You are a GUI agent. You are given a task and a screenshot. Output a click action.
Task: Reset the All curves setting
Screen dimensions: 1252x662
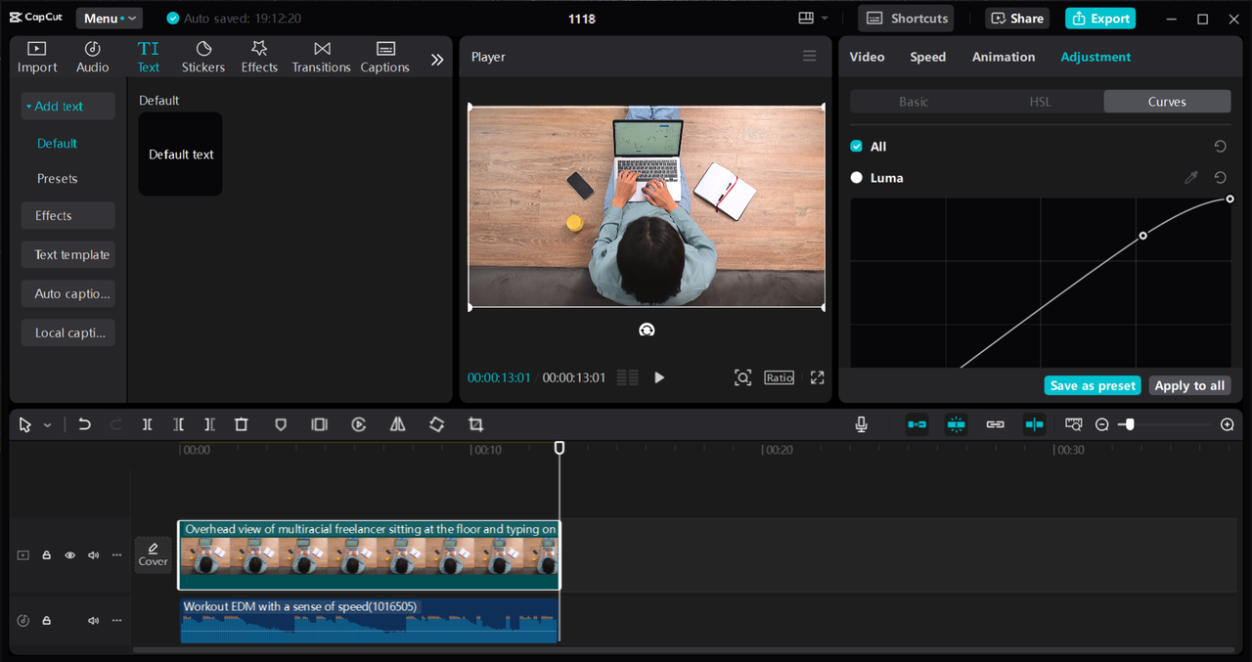[x=1220, y=147]
